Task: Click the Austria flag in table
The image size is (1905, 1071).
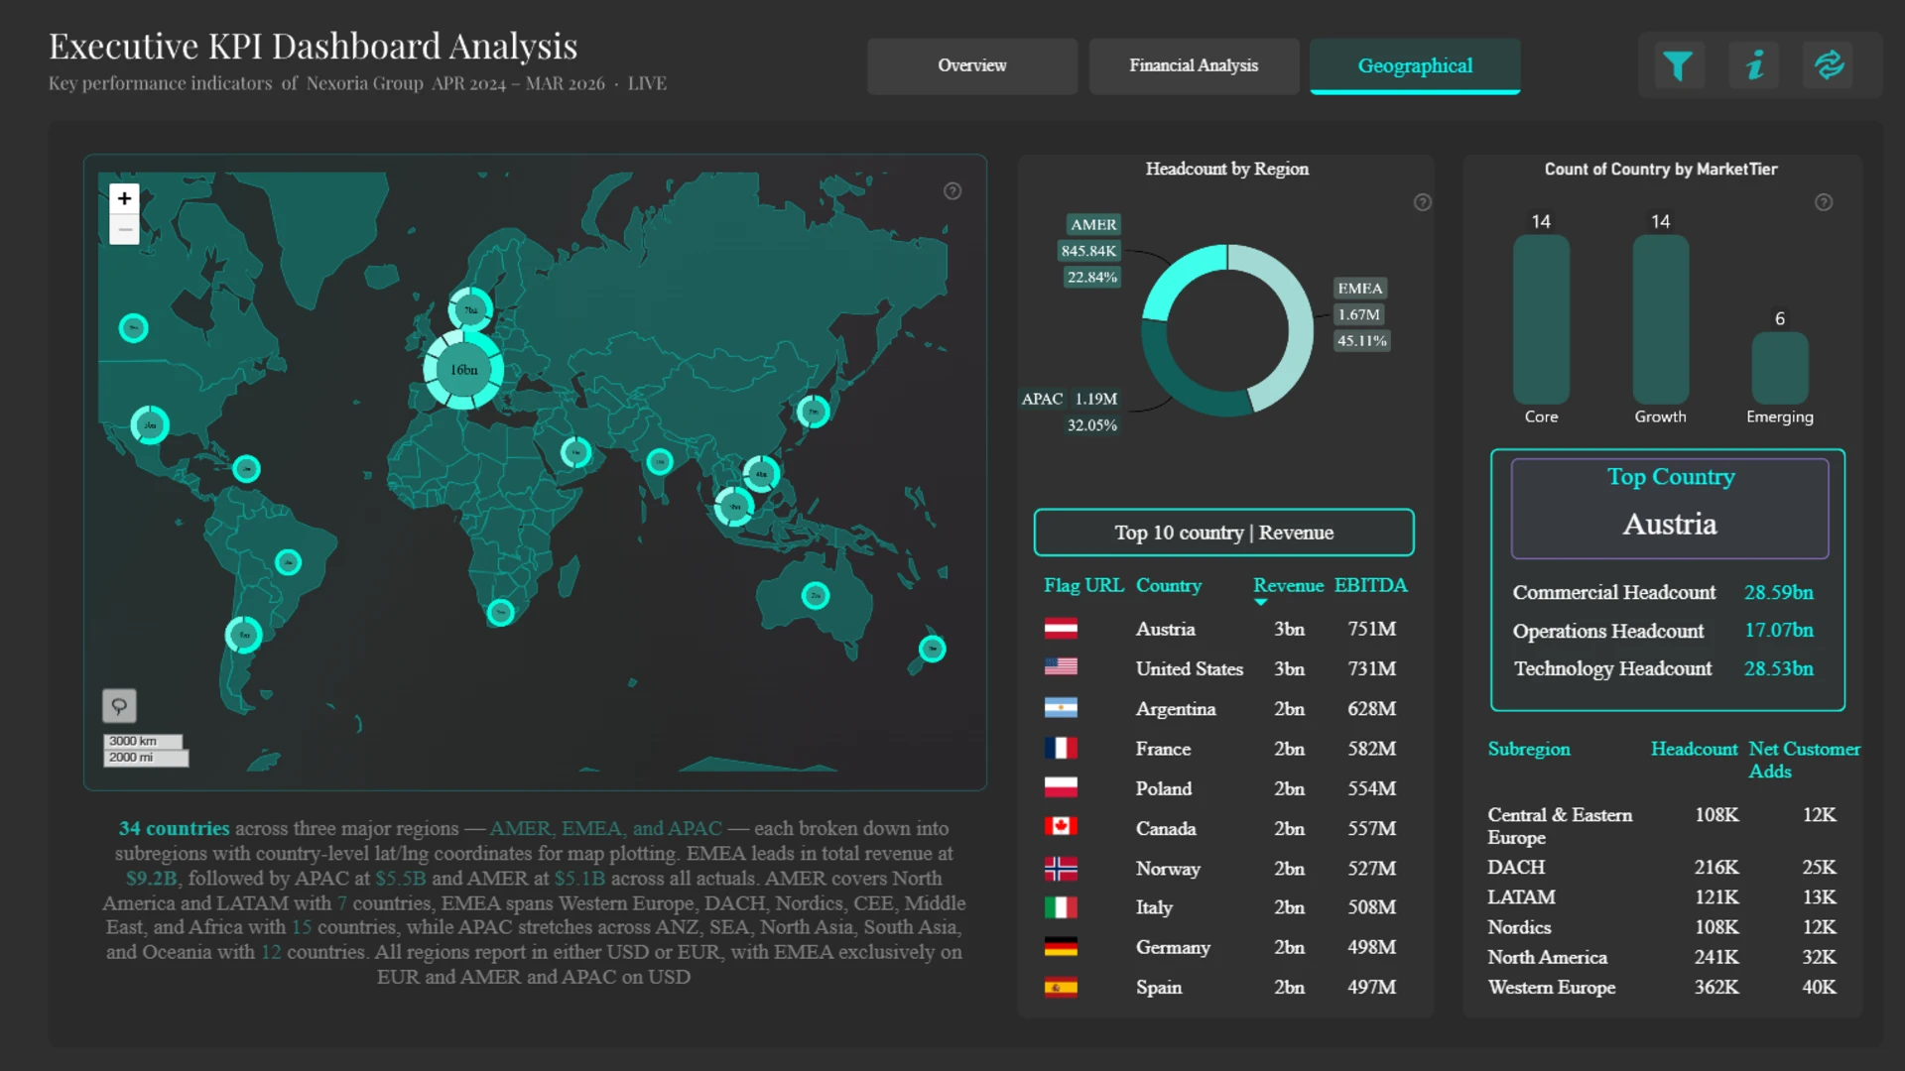Action: (1061, 629)
